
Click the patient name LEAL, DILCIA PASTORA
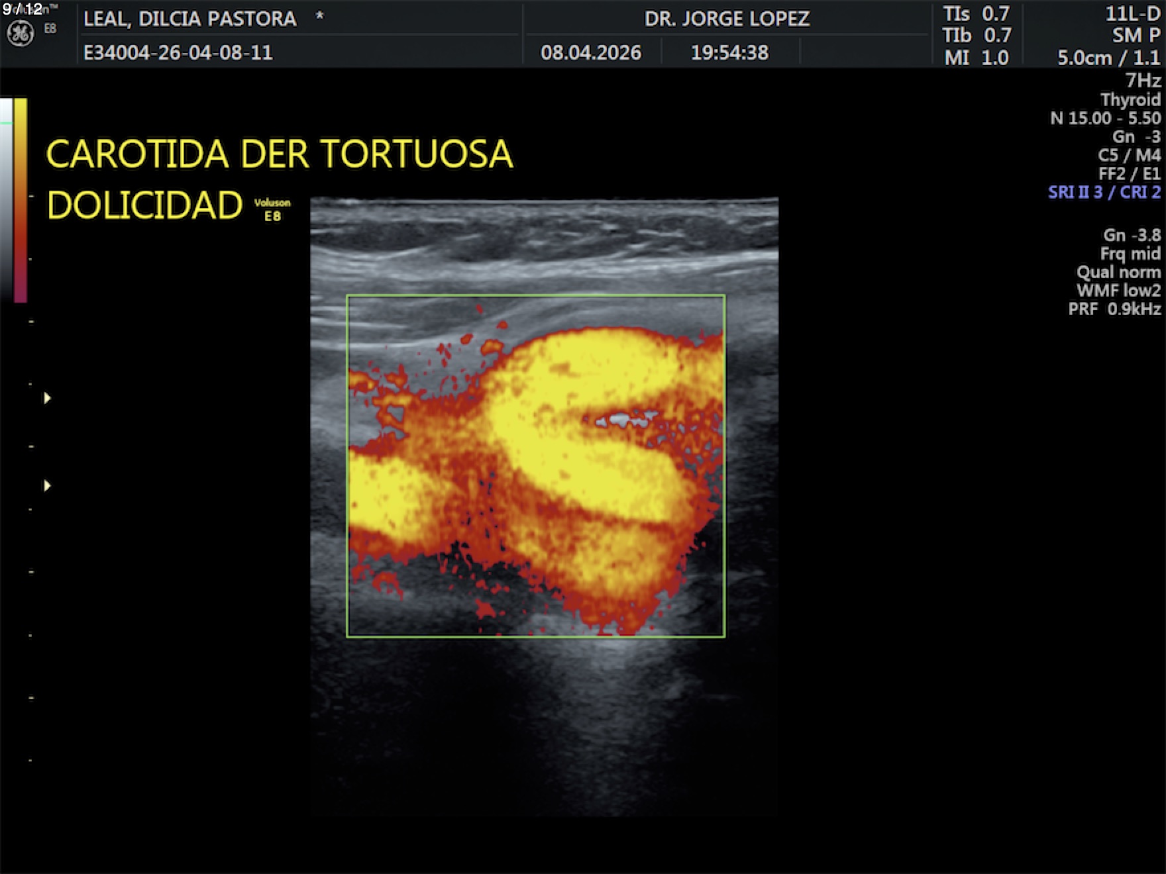pyautogui.click(x=189, y=19)
